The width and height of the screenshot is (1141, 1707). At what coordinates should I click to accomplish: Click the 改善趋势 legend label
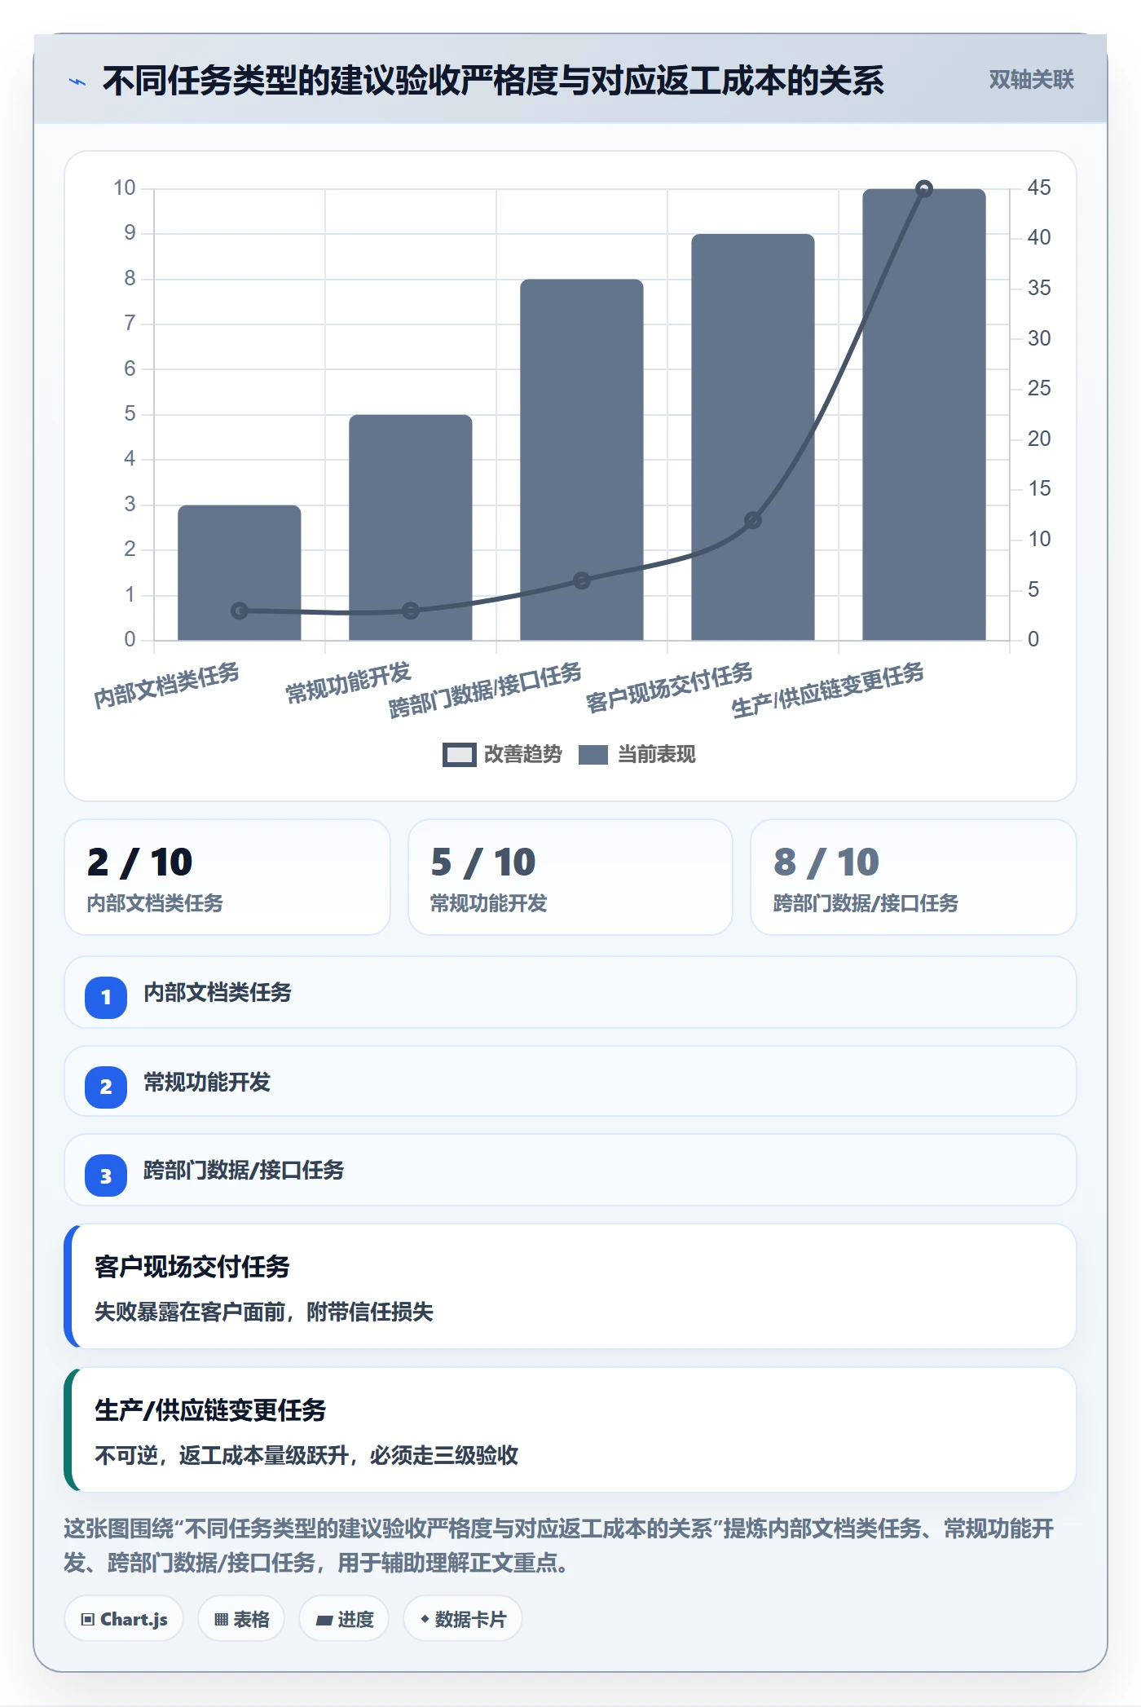pos(523,755)
